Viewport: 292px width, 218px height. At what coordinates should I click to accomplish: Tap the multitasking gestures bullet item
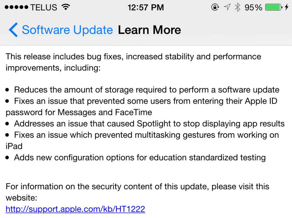pos(146,135)
